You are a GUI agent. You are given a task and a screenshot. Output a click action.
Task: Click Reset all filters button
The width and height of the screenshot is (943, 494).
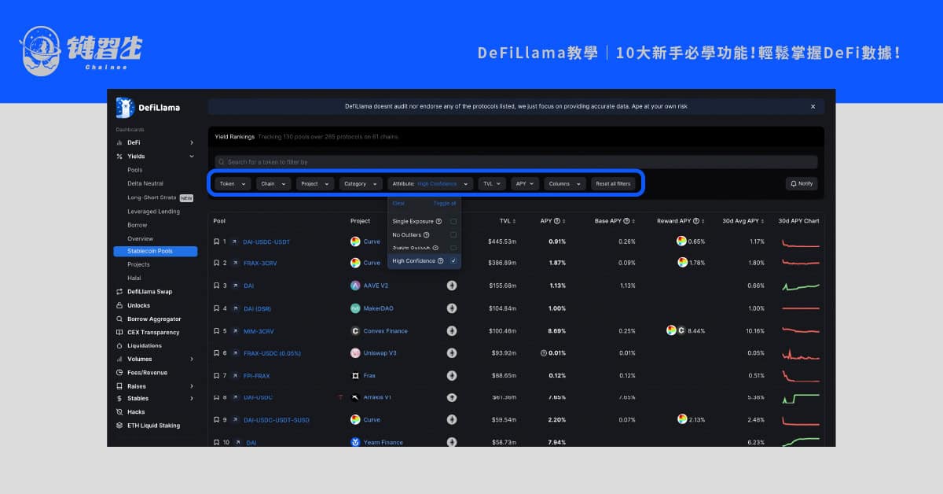(x=613, y=183)
